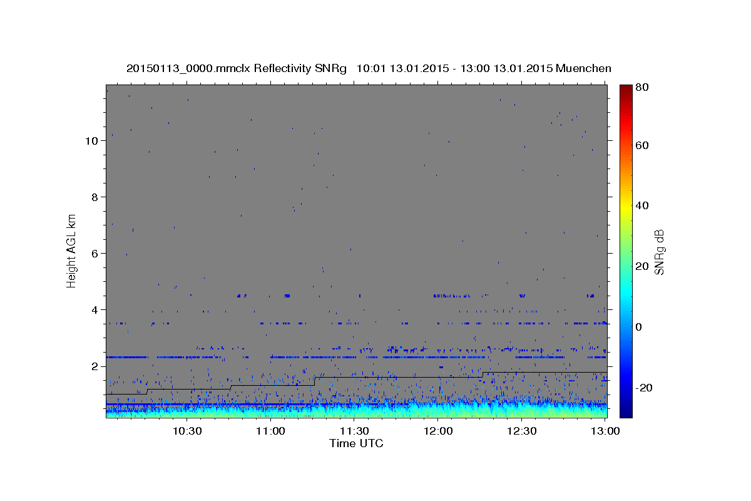This screenshot has height=501, width=751.
Task: Click the "SNRg dB" colorbar label
Action: point(659,252)
